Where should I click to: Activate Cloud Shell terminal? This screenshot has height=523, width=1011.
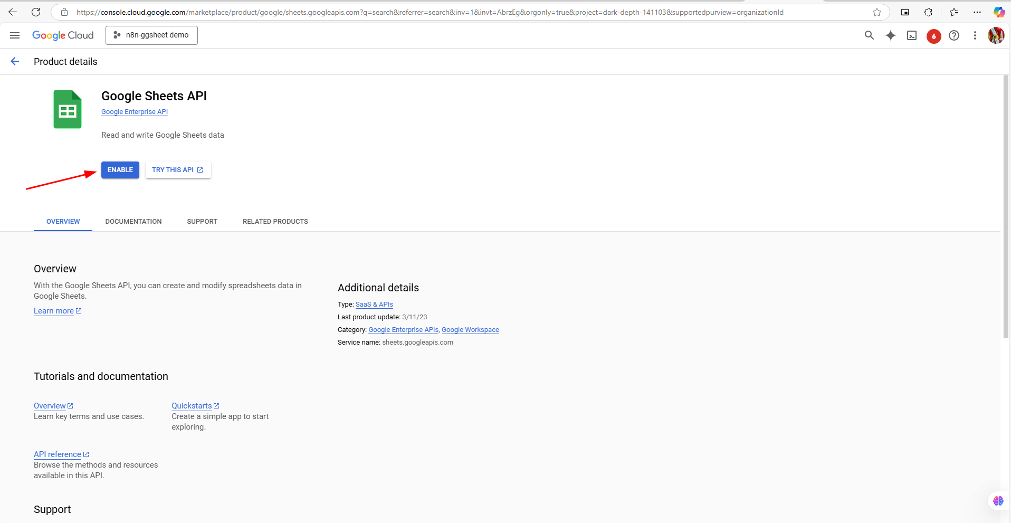912,35
